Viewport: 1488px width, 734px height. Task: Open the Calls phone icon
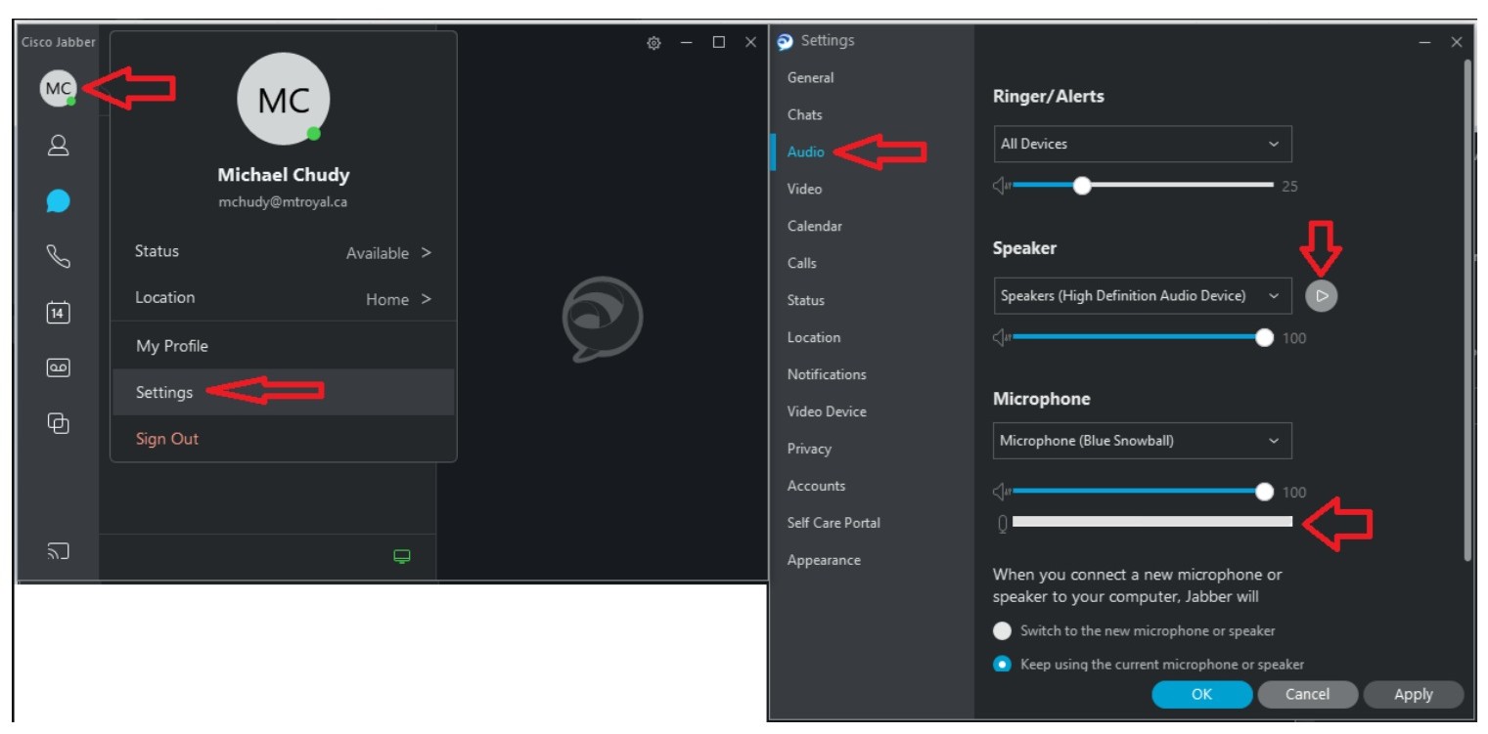click(59, 257)
